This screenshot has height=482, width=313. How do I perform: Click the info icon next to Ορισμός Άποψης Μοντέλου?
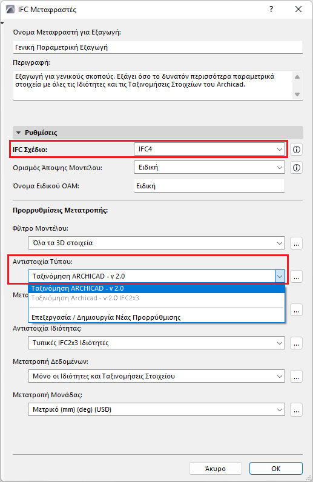pos(297,168)
